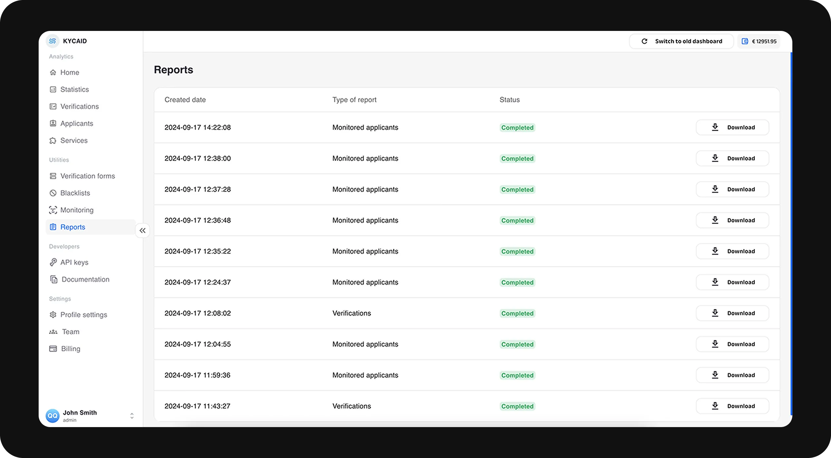The image size is (831, 458).
Task: Click the Completed status of 11:43:27 report
Action: pyautogui.click(x=517, y=406)
